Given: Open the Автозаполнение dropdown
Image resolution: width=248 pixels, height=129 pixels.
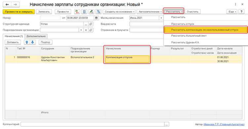Looking at the screenshot, I should point(150,12).
